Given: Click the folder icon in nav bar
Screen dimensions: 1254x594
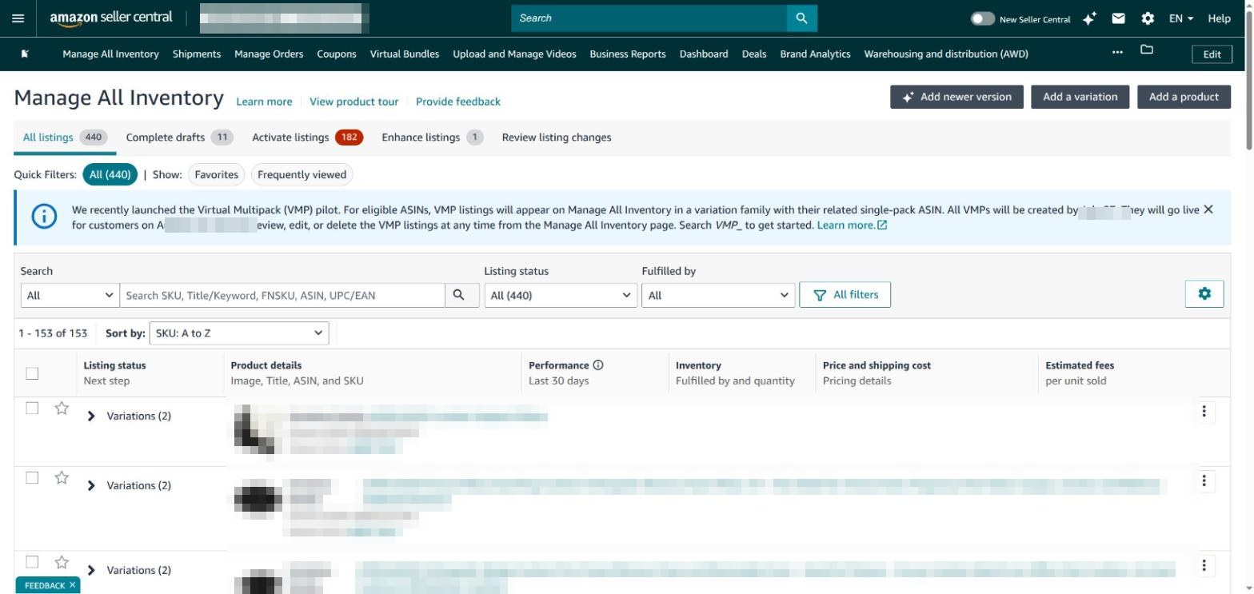Looking at the screenshot, I should 1147,50.
